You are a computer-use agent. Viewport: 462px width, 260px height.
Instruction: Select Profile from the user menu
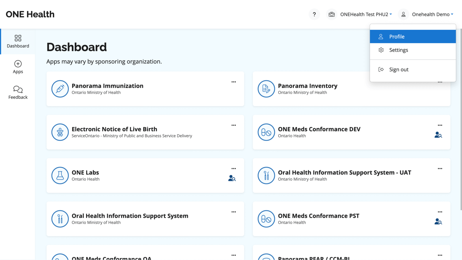click(413, 37)
